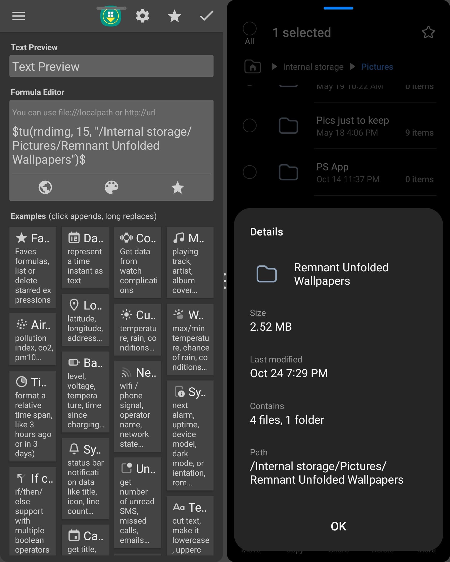Navigate to Internal storage breadcrumb

tap(313, 67)
